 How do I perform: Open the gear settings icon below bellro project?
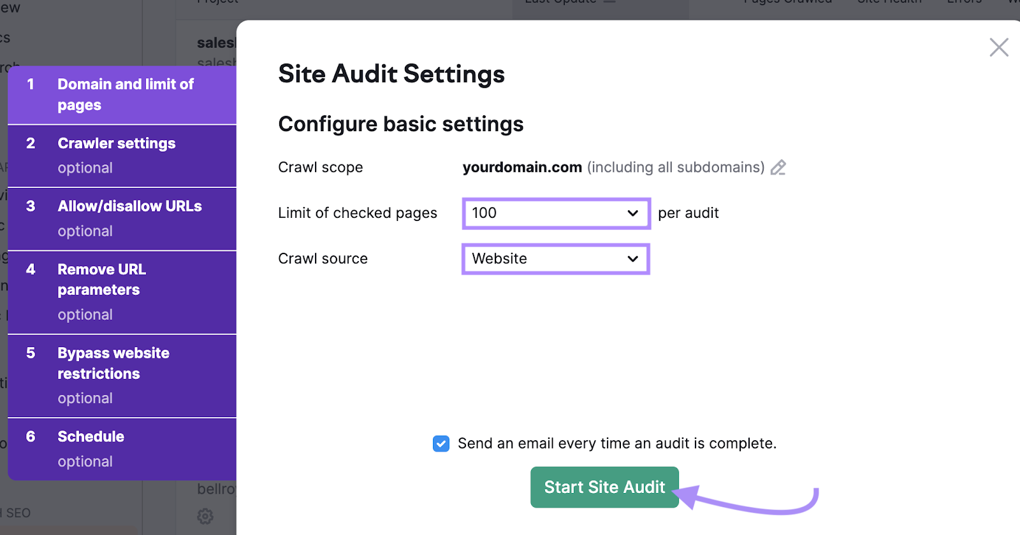205,516
